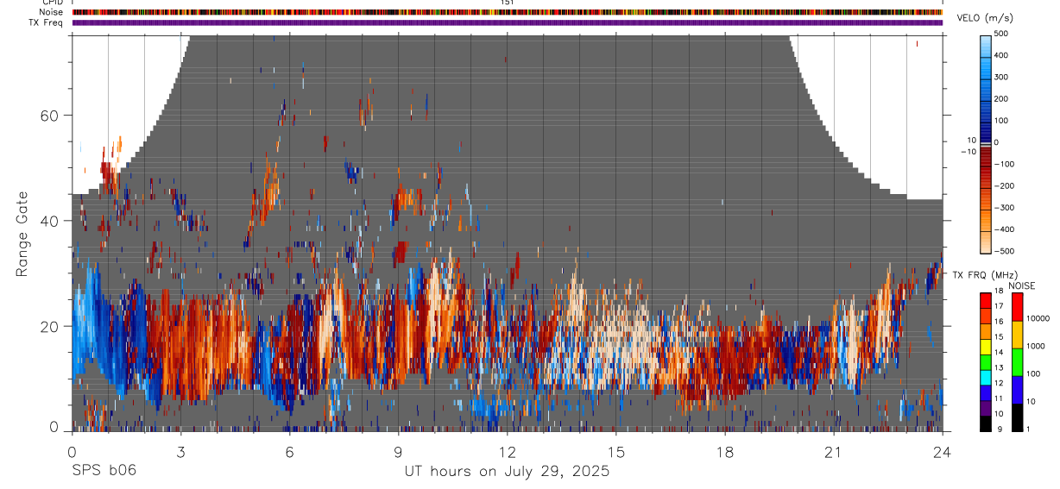Click the '3' hour tick on x-axis

click(x=181, y=452)
